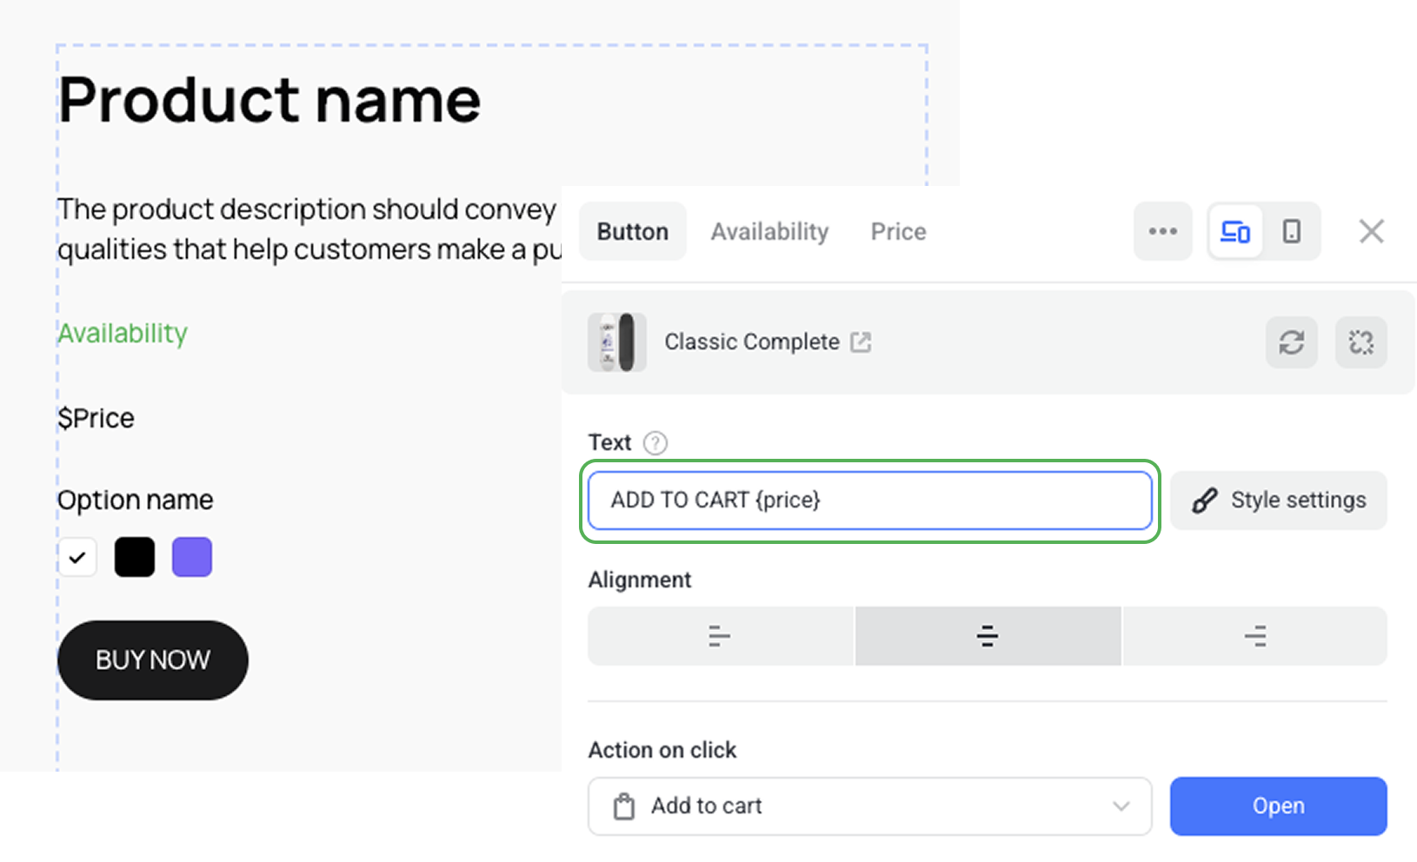Switch to desktop view icon
The image size is (1417, 862).
(x=1235, y=231)
